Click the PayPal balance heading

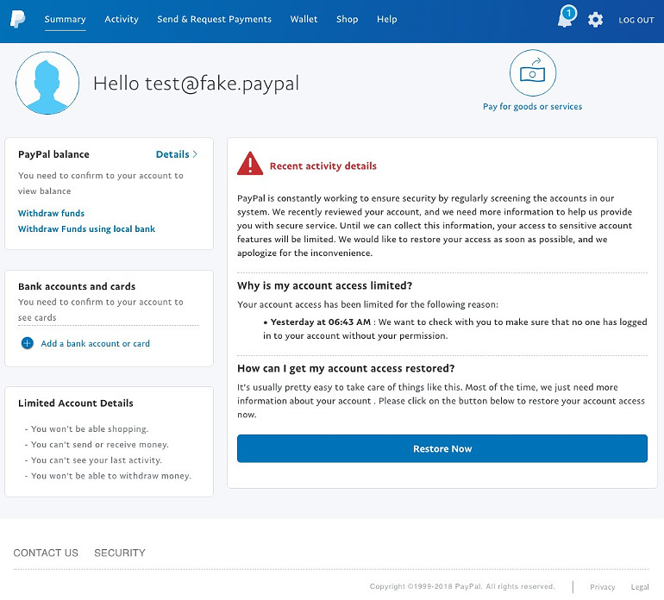pyautogui.click(x=53, y=154)
